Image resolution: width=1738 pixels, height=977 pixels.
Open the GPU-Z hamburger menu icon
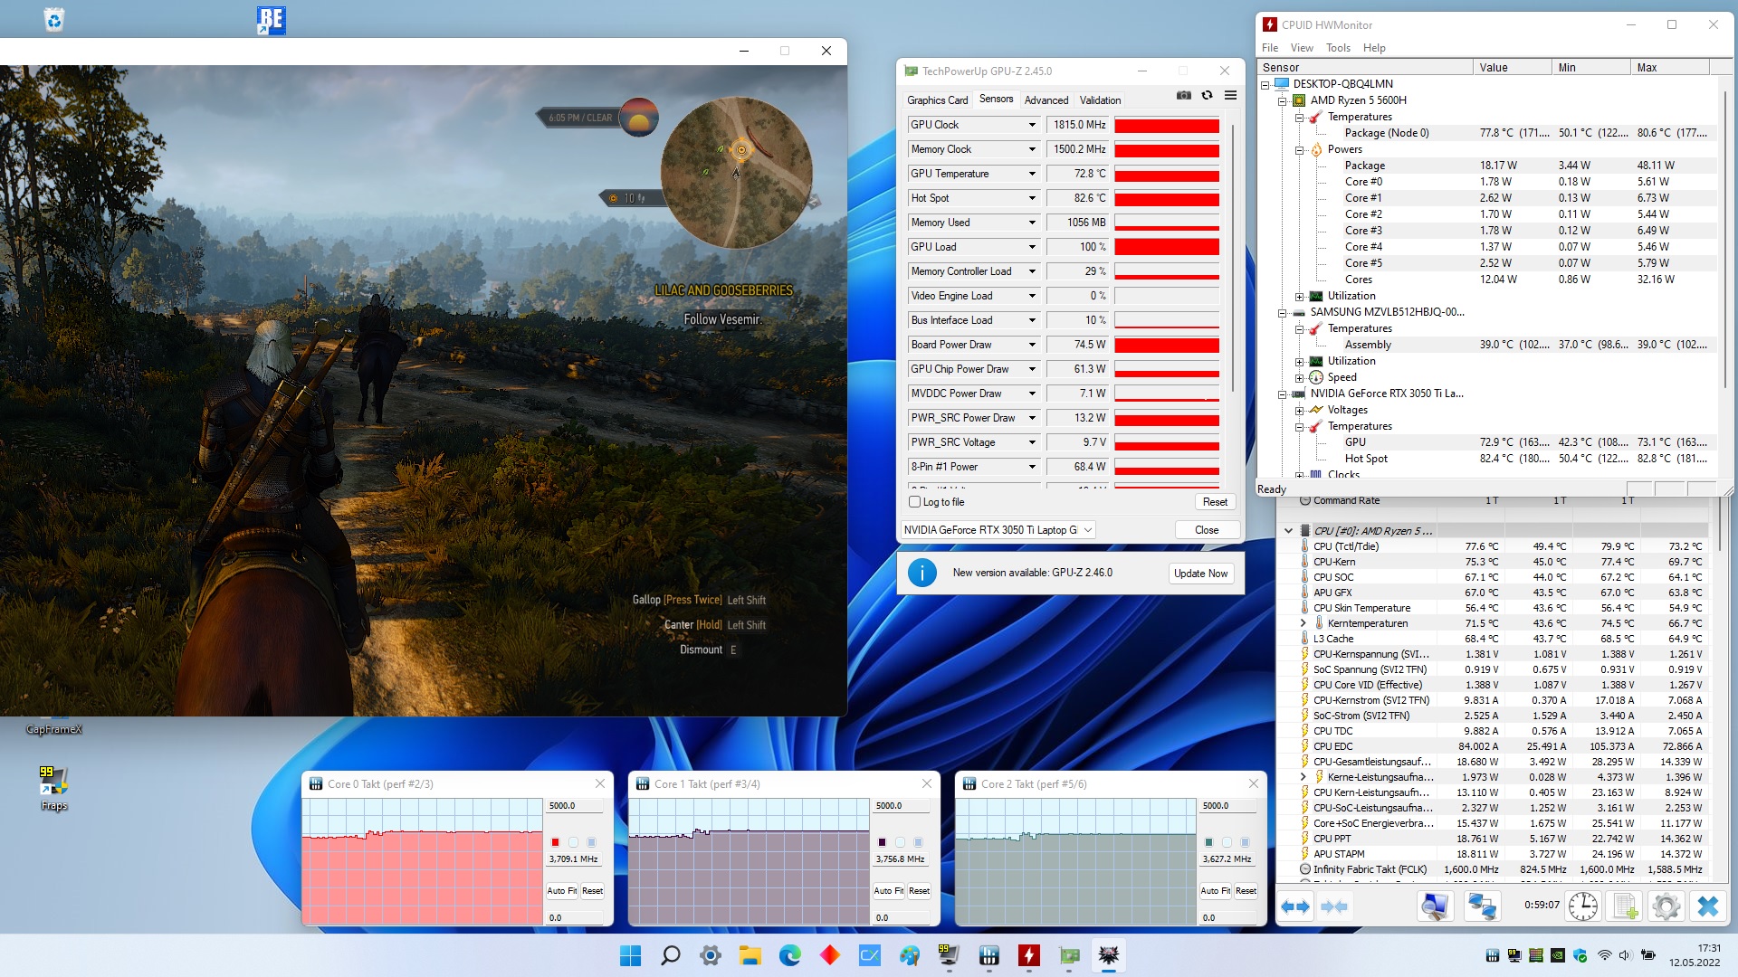1230,96
